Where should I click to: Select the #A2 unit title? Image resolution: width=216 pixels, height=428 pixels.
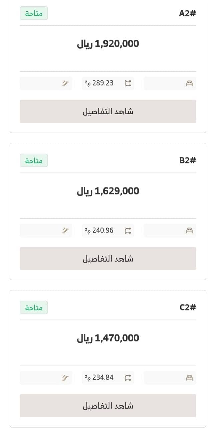coord(188,13)
